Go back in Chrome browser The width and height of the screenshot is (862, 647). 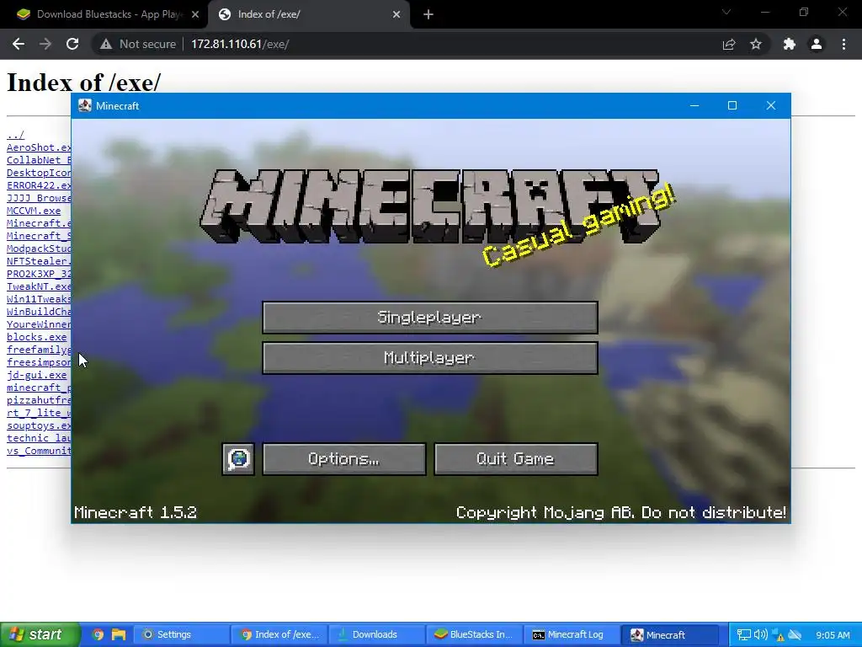pos(19,44)
